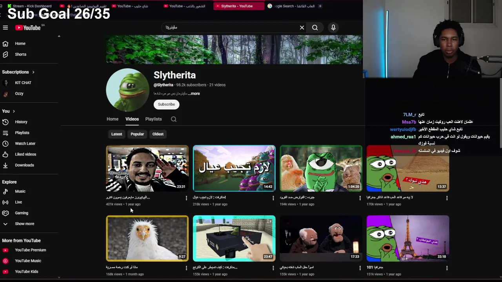502x282 pixels.
Task: Play the 13:37 pyramids video thumbnail
Action: point(408,168)
